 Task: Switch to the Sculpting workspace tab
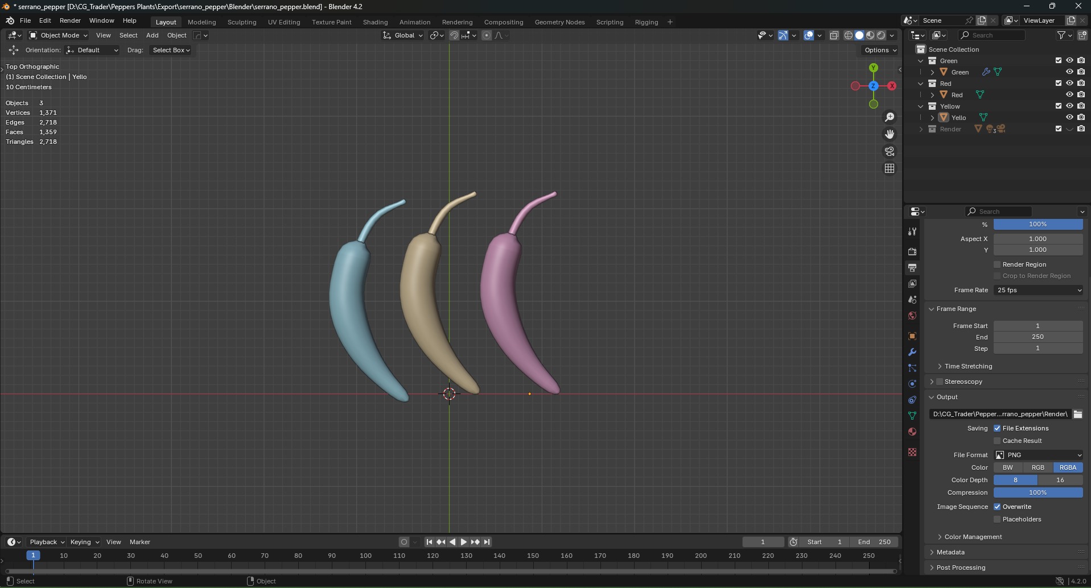tap(242, 22)
